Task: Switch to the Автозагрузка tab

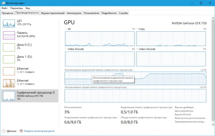Action: [74, 13]
